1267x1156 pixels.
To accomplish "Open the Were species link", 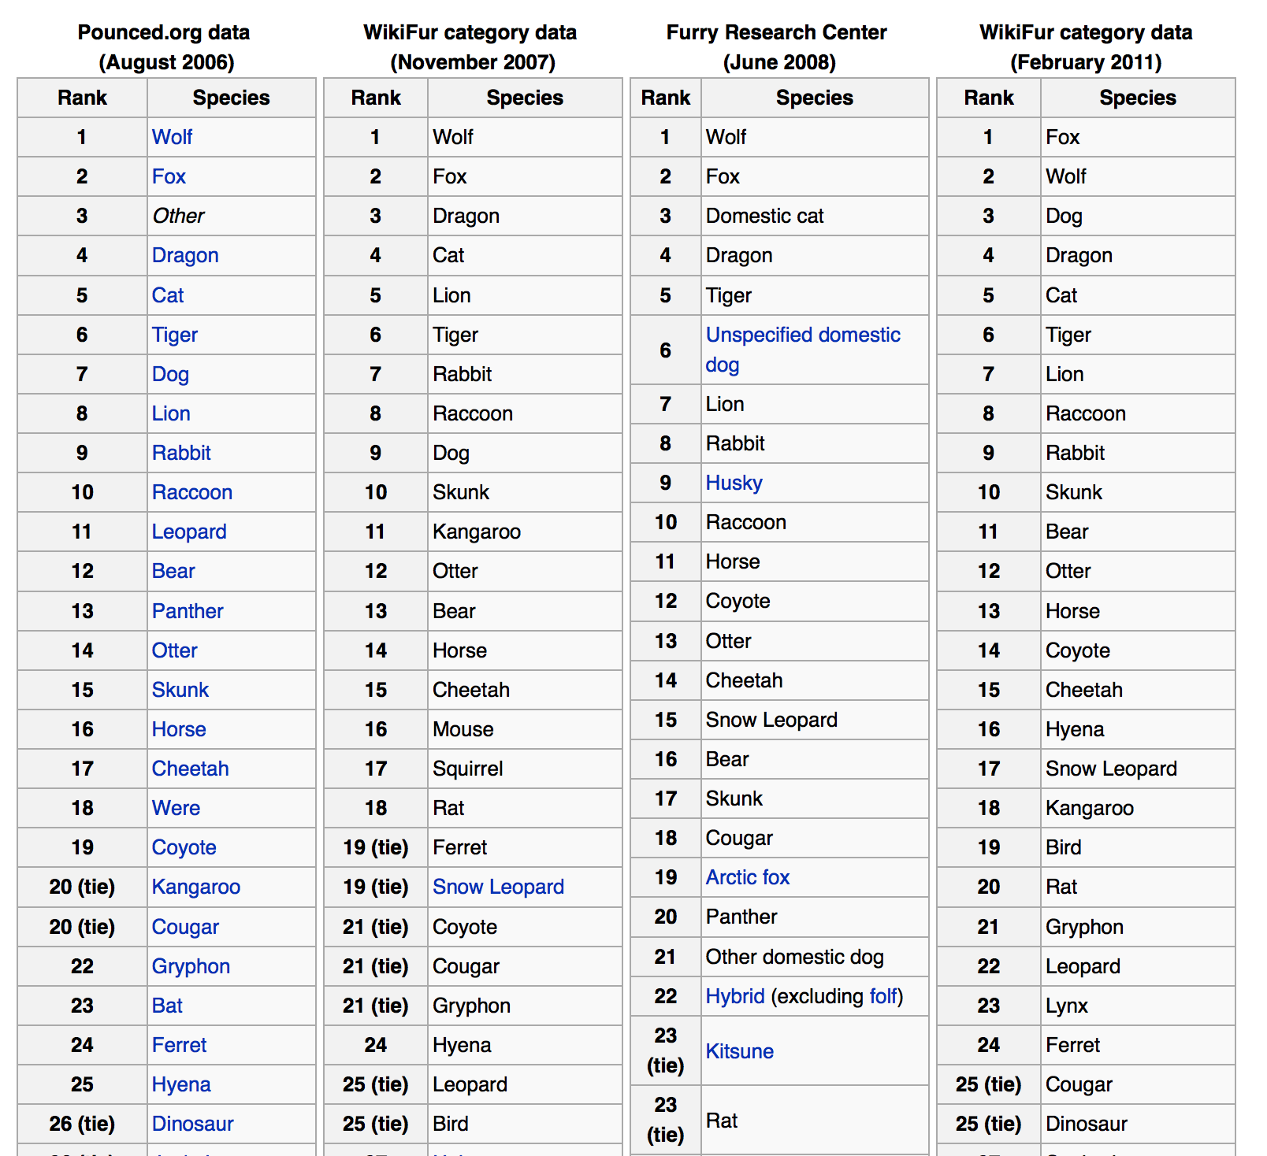I will pos(176,808).
